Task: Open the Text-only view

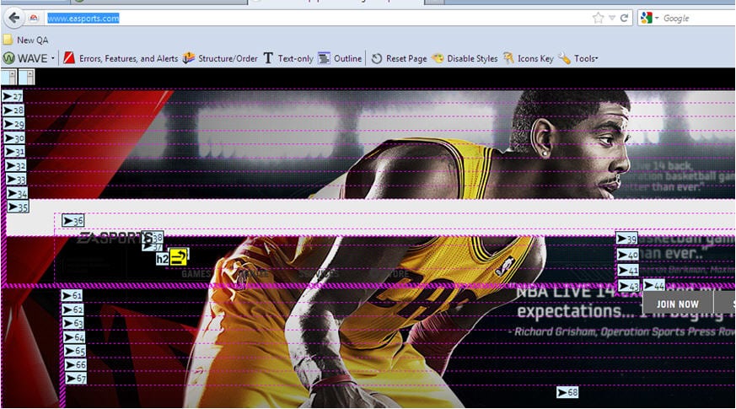Action: pos(287,58)
